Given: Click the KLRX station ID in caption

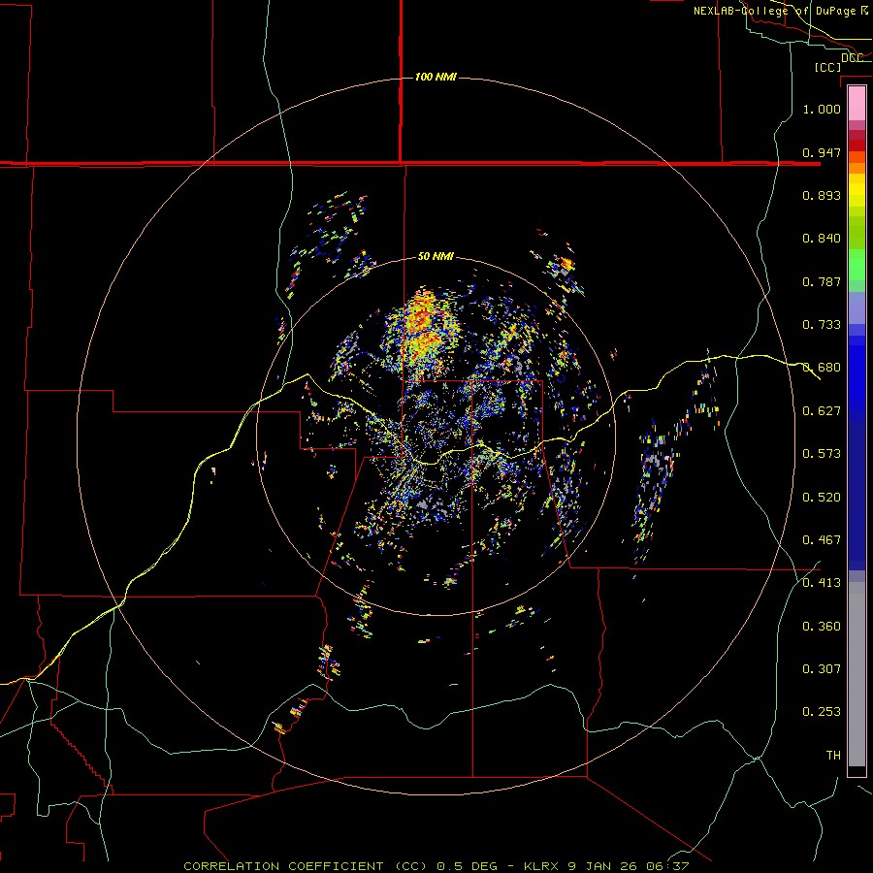Looking at the screenshot, I should (543, 866).
